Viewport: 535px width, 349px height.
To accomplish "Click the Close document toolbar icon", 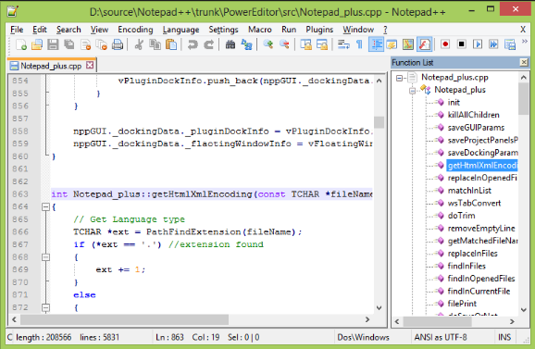I will [x=85, y=44].
